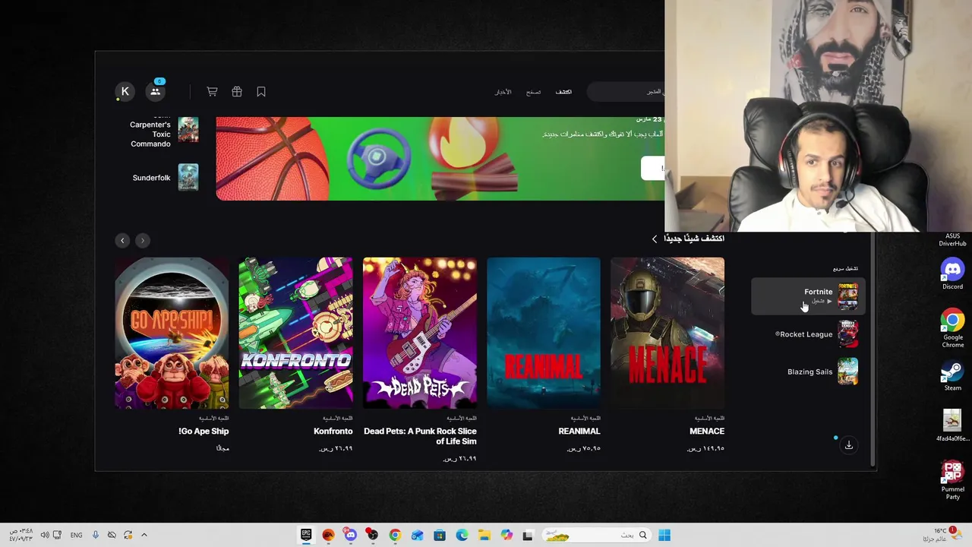Open the Konfronto game cover
The image size is (972, 547).
coord(295,333)
